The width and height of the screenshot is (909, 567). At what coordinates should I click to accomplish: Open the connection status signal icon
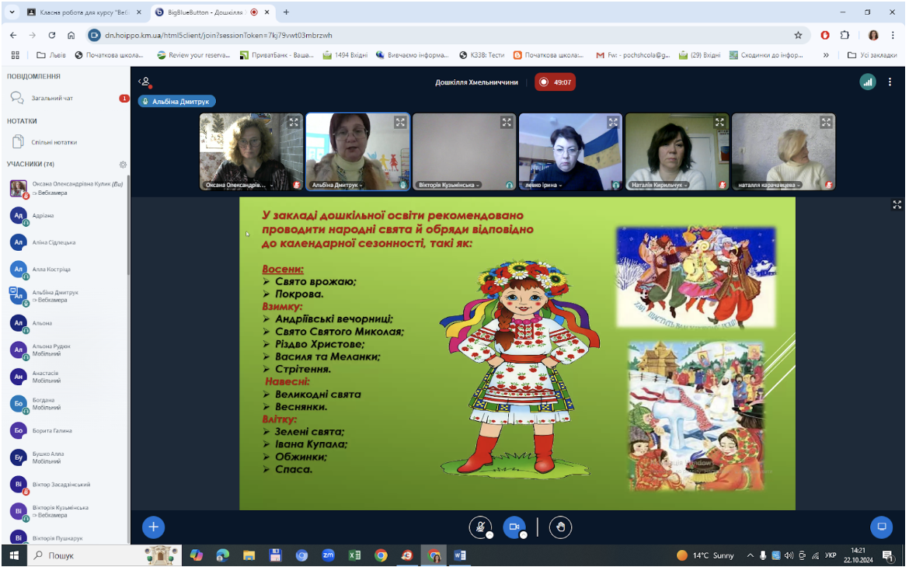867,82
